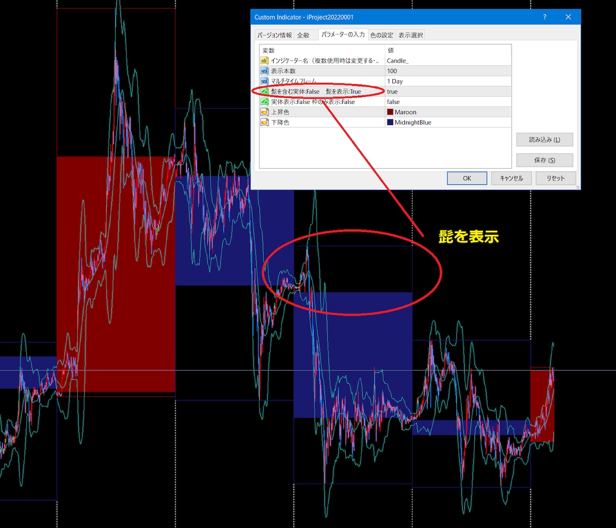Select the 表示本数 parameter label

point(283,71)
